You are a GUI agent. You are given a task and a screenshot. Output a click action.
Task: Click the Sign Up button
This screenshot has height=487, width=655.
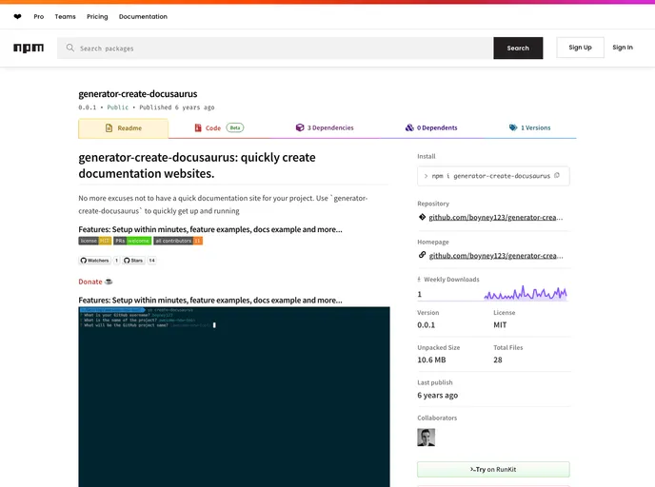coord(580,48)
